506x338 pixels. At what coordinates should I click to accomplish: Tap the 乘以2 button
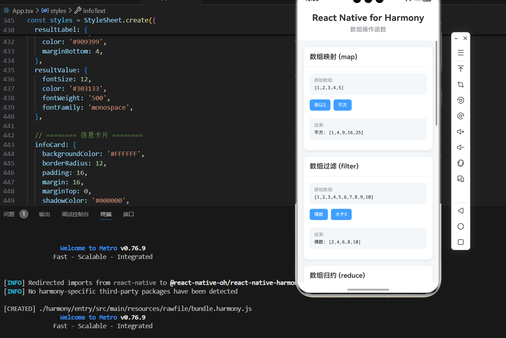(320, 105)
